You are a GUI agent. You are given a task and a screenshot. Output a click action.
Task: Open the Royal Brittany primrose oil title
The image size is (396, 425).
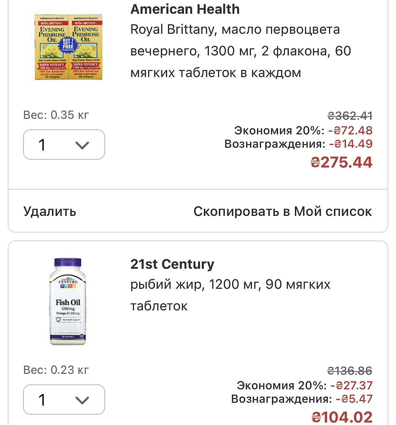point(241,51)
